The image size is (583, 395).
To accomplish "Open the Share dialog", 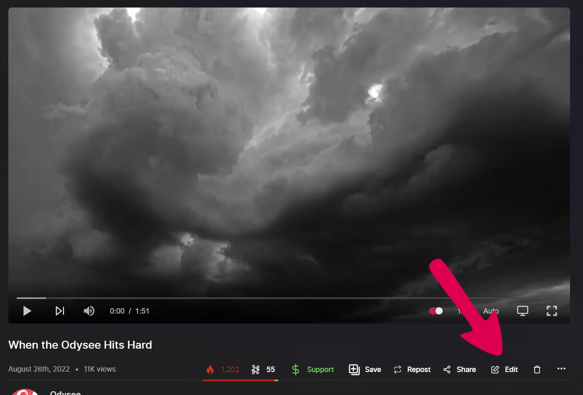I will [x=459, y=370].
